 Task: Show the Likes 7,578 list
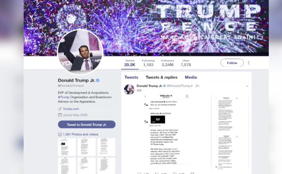186,63
